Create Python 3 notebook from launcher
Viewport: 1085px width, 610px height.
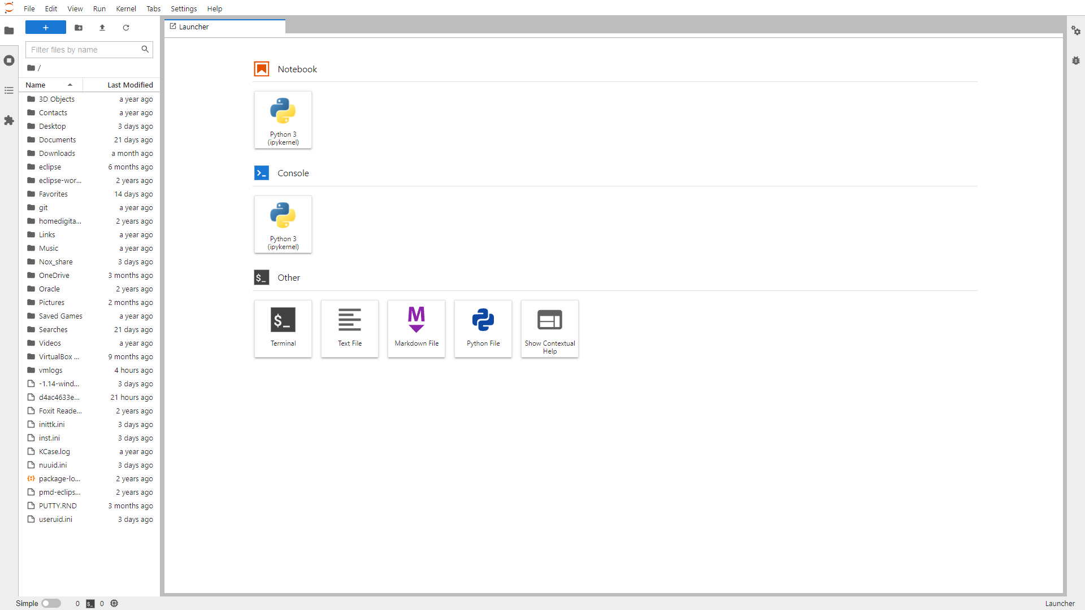283,120
